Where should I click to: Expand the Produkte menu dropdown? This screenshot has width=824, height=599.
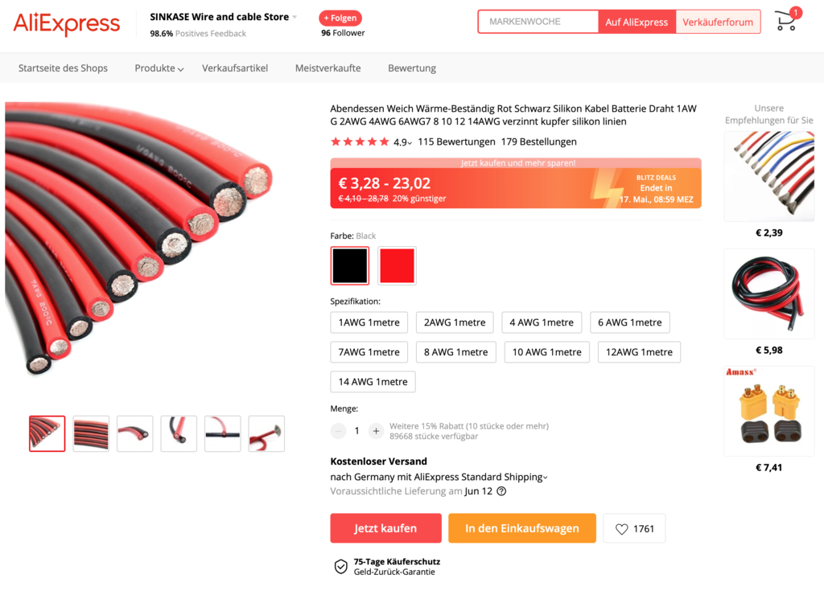(159, 68)
